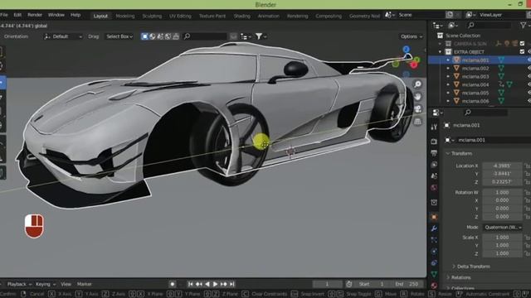Switch perspective/orthographic with the grid icon
The image size is (531, 298).
(x=418, y=122)
